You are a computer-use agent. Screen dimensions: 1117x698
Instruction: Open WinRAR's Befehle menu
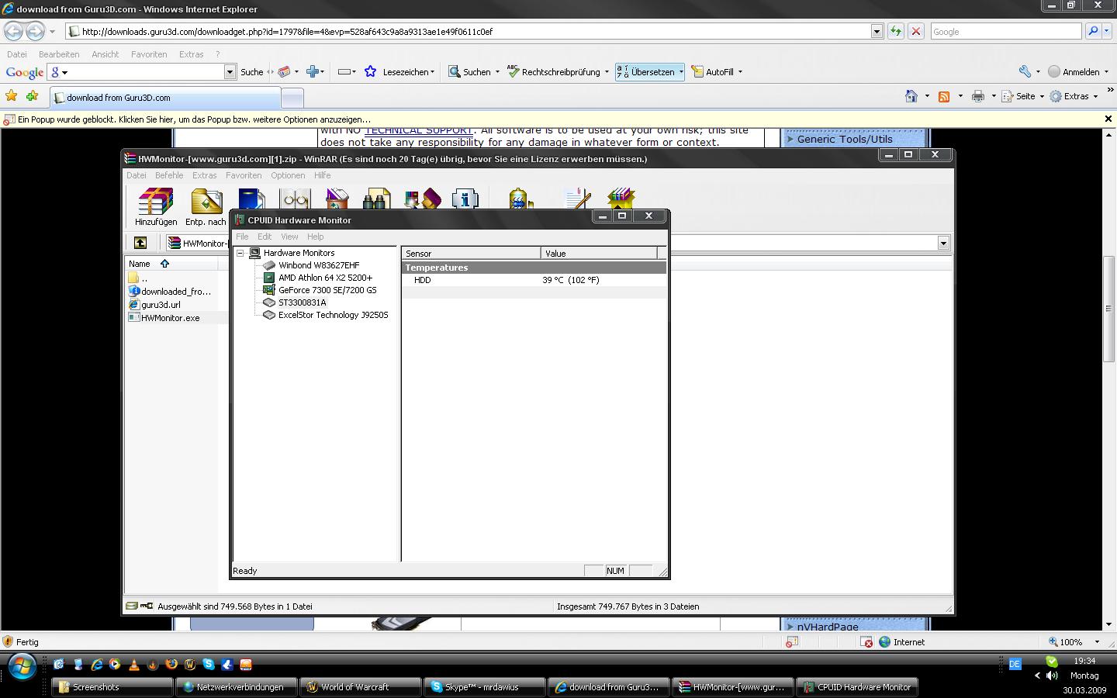pos(169,175)
